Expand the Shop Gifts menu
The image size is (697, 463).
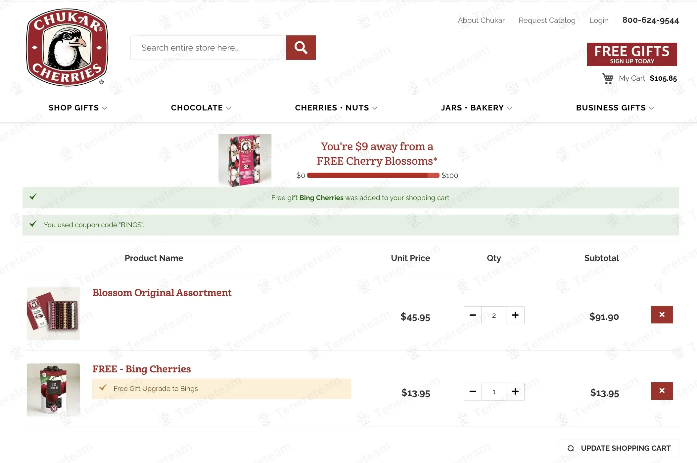(77, 108)
